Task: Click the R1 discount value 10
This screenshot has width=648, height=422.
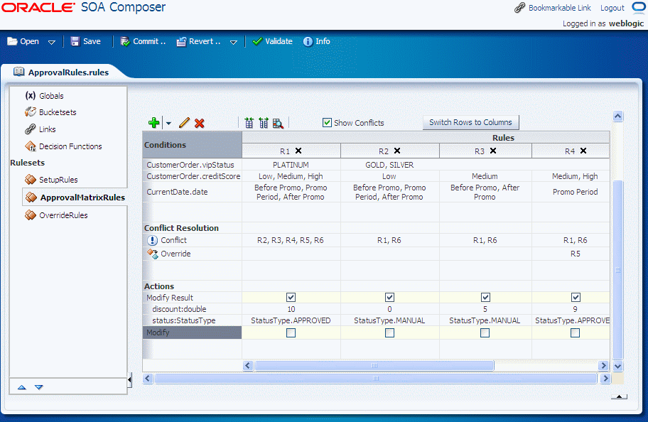Action: click(291, 309)
